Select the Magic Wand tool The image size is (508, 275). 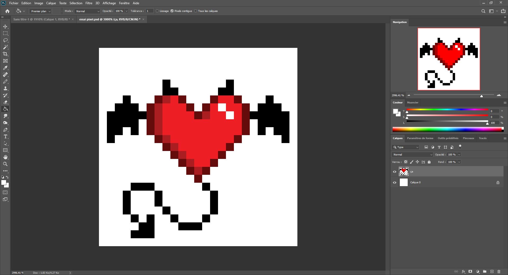(x=5, y=47)
